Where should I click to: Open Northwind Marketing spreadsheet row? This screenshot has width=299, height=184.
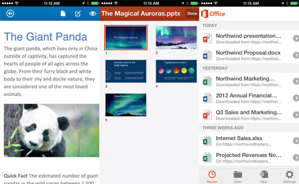pos(249,81)
